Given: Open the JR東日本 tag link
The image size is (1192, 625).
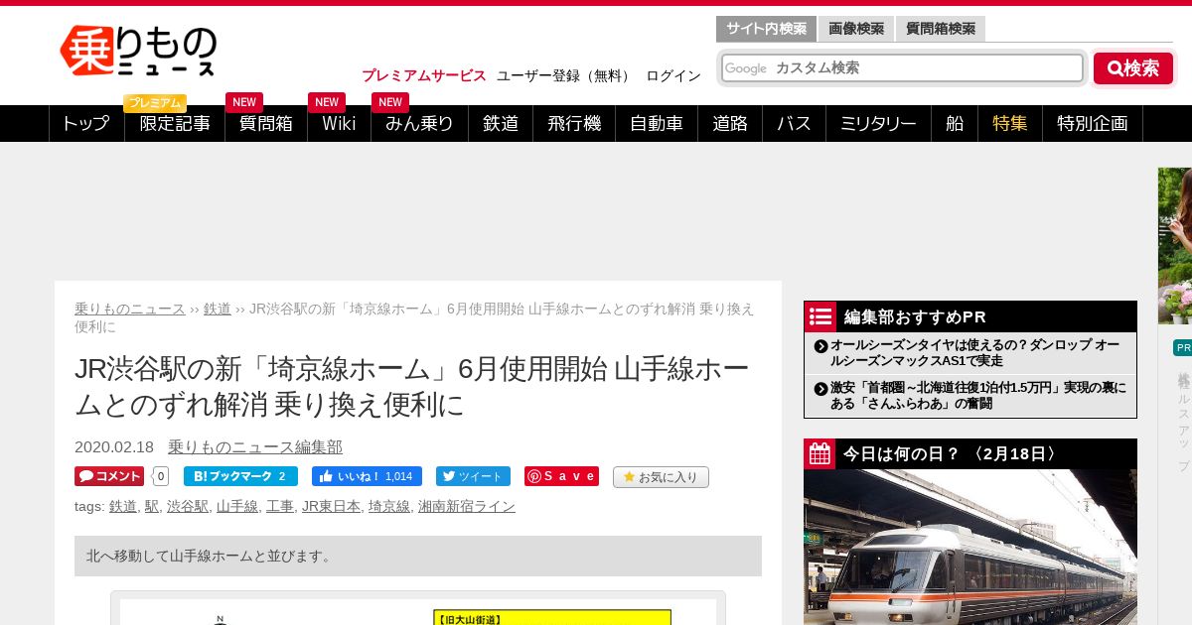Looking at the screenshot, I should point(331,506).
